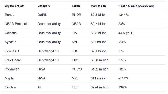
Task: Select the Category column header
Action: click(x=44, y=6)
